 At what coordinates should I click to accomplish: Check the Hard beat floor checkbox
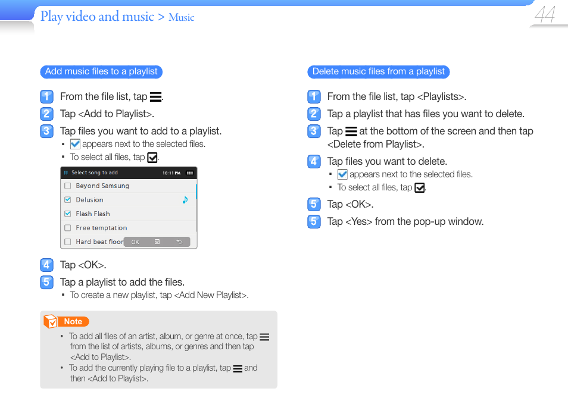coord(67,242)
